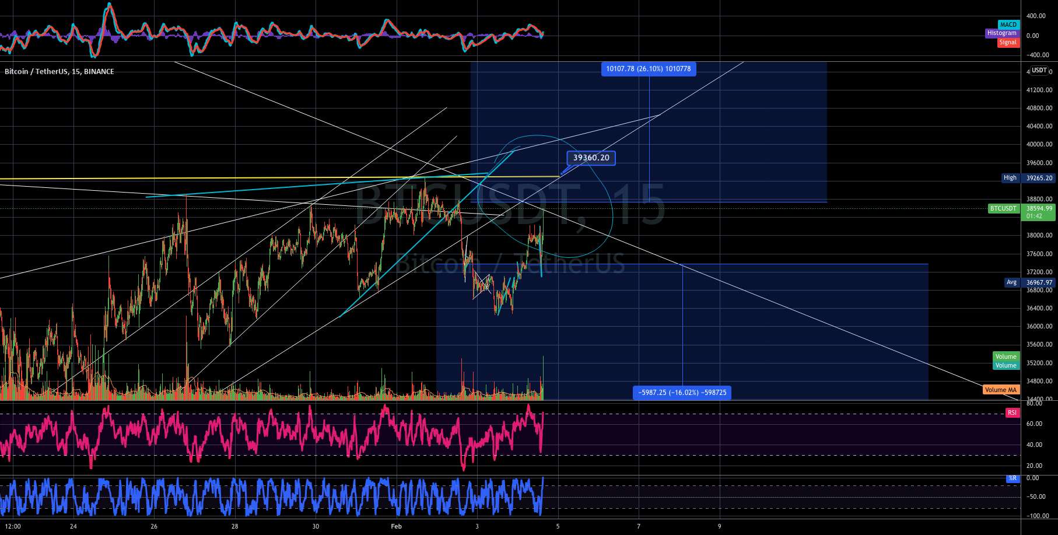The image size is (1058, 535).
Task: Click the 24 date axis label
Action: 73,526
